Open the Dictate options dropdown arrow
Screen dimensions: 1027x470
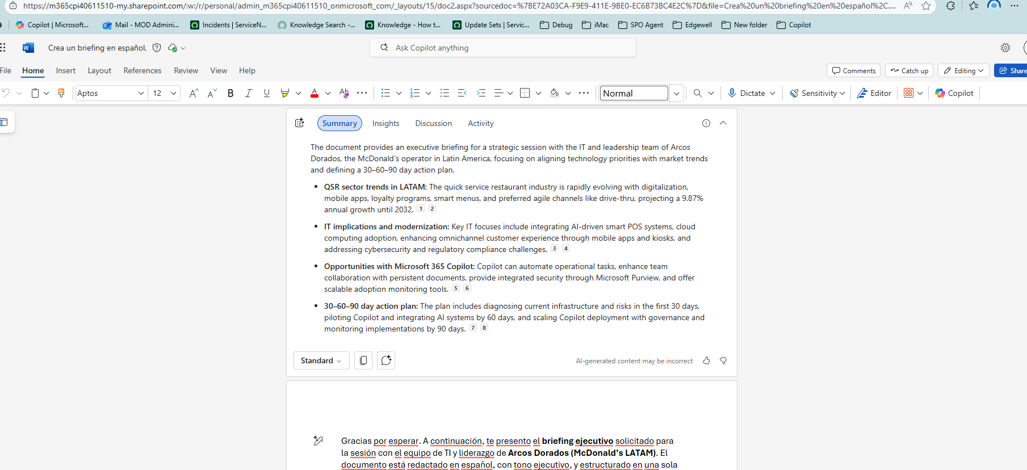772,93
